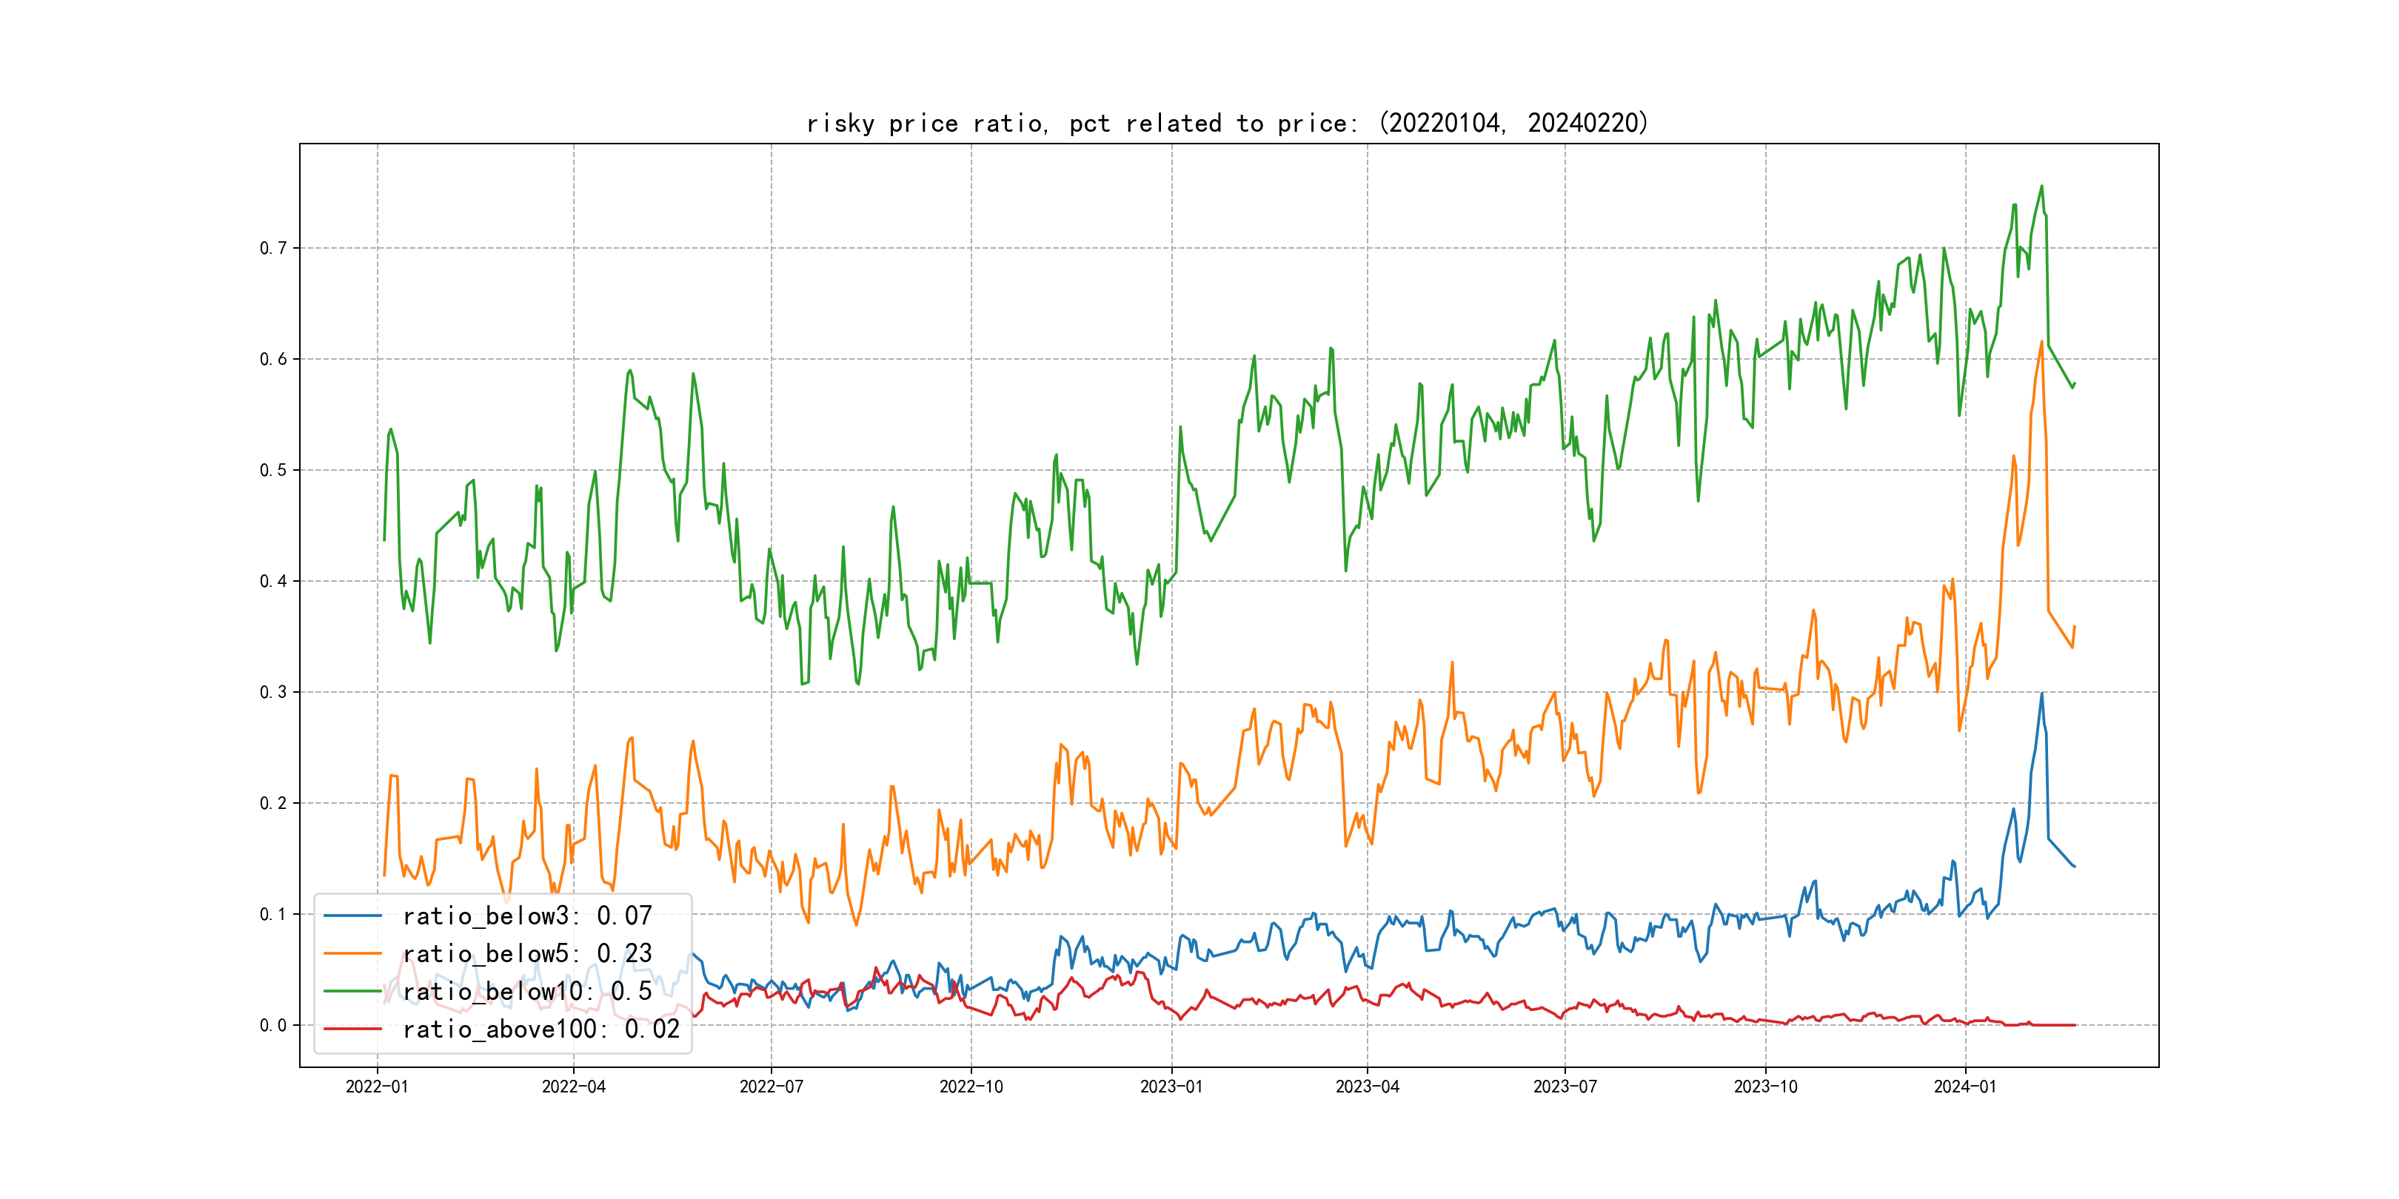Click the orange ratio_below5 legend line
2399x1199 pixels.
[352, 953]
